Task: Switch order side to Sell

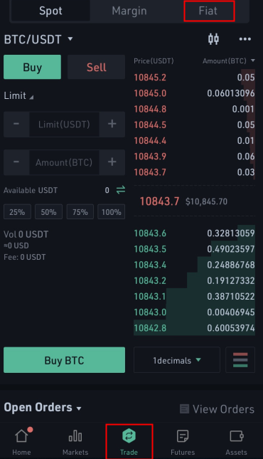Action: point(96,67)
